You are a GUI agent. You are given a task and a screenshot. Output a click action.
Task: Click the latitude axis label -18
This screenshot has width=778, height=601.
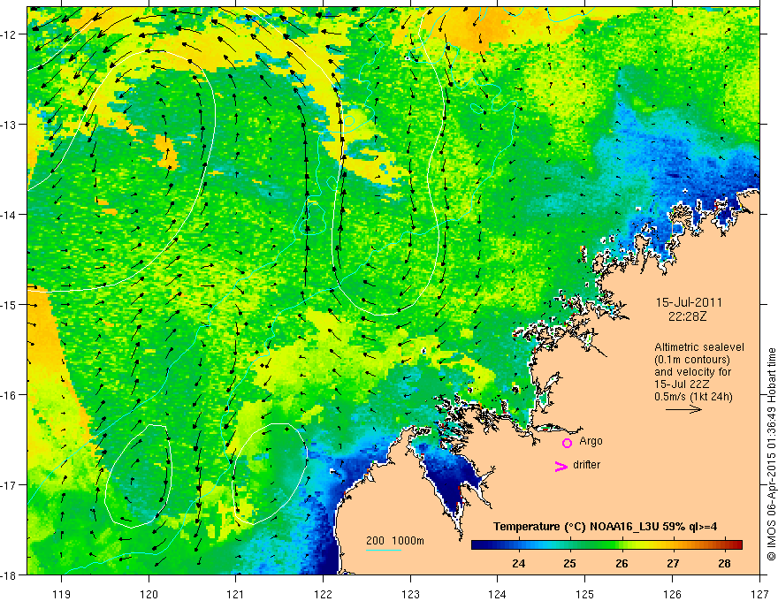(x=11, y=575)
